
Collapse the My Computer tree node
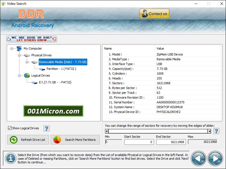point(12,48)
